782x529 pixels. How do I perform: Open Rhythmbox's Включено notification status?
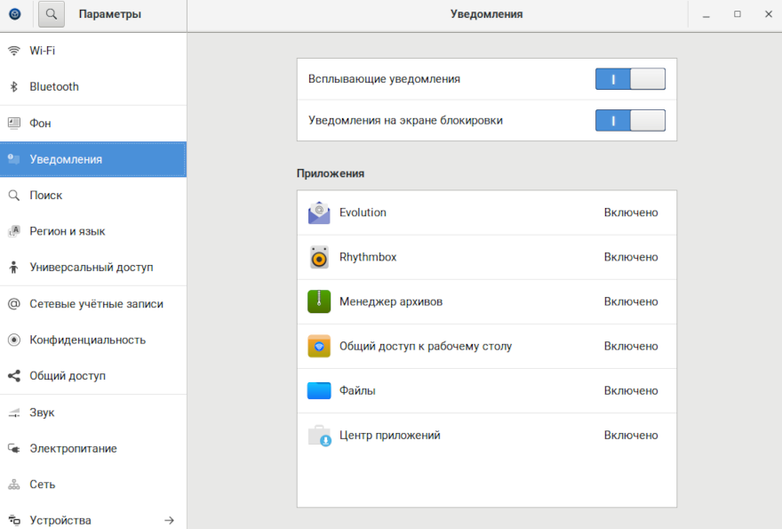[x=631, y=257]
